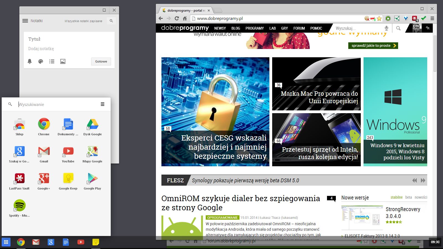Open the POMOC menu item
Screen dimensions: 443x249
pos(316,28)
